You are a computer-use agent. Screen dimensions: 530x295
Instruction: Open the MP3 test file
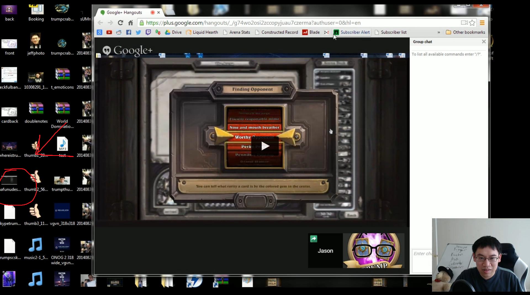click(62, 147)
